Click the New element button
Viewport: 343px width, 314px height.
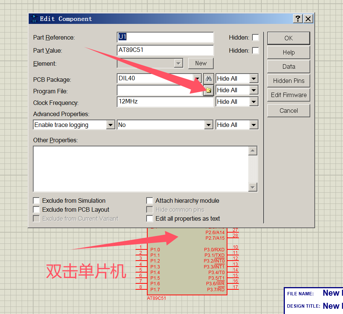(201, 63)
